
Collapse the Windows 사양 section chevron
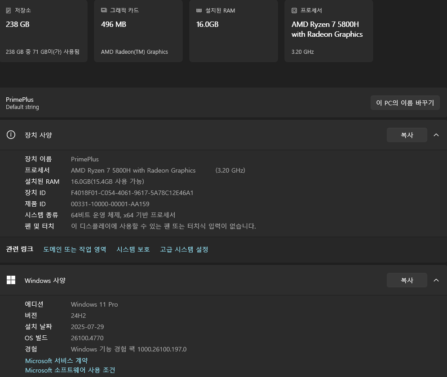pos(436,280)
